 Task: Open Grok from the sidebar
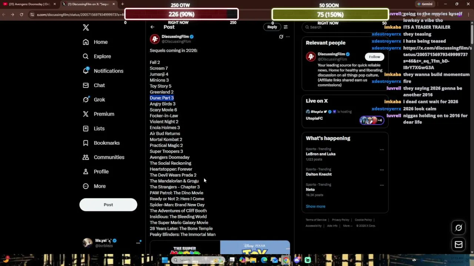click(x=94, y=100)
